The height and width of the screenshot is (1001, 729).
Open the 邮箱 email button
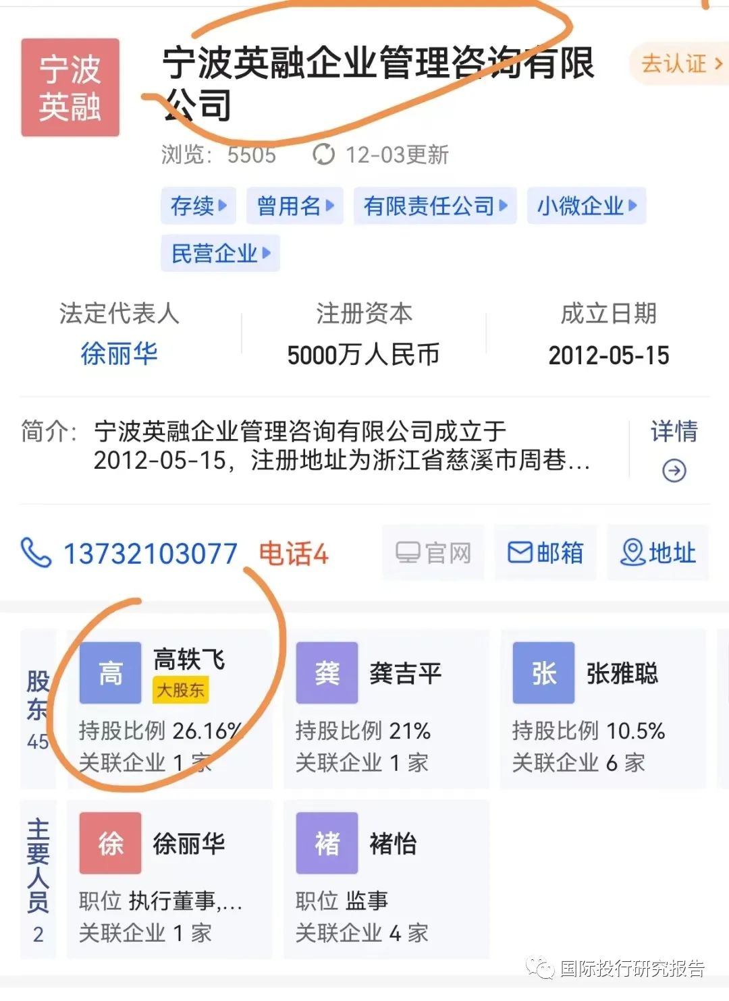(545, 553)
